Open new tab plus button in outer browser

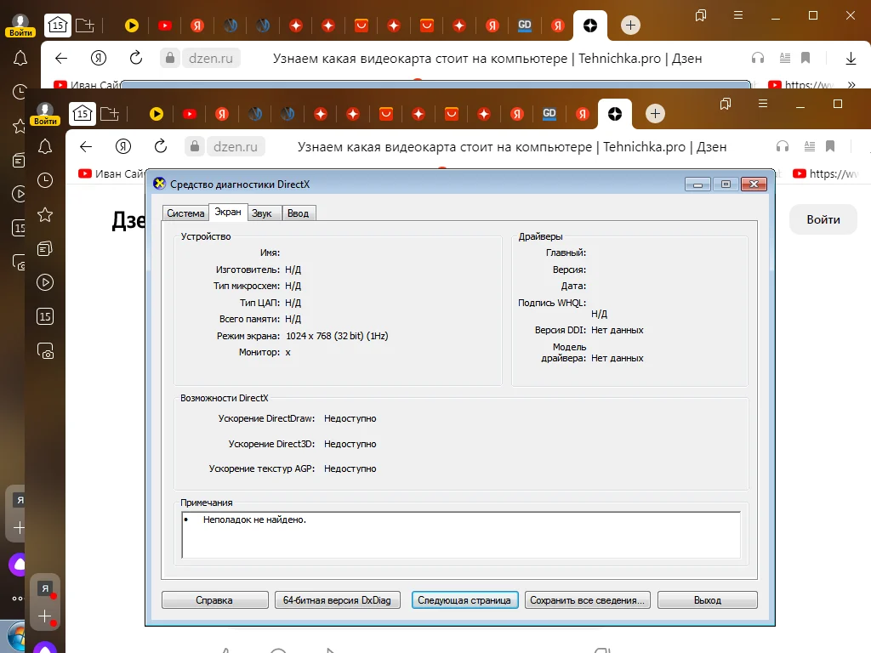630,25
